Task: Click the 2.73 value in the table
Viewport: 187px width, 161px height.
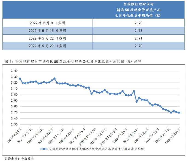Action: 139,31
